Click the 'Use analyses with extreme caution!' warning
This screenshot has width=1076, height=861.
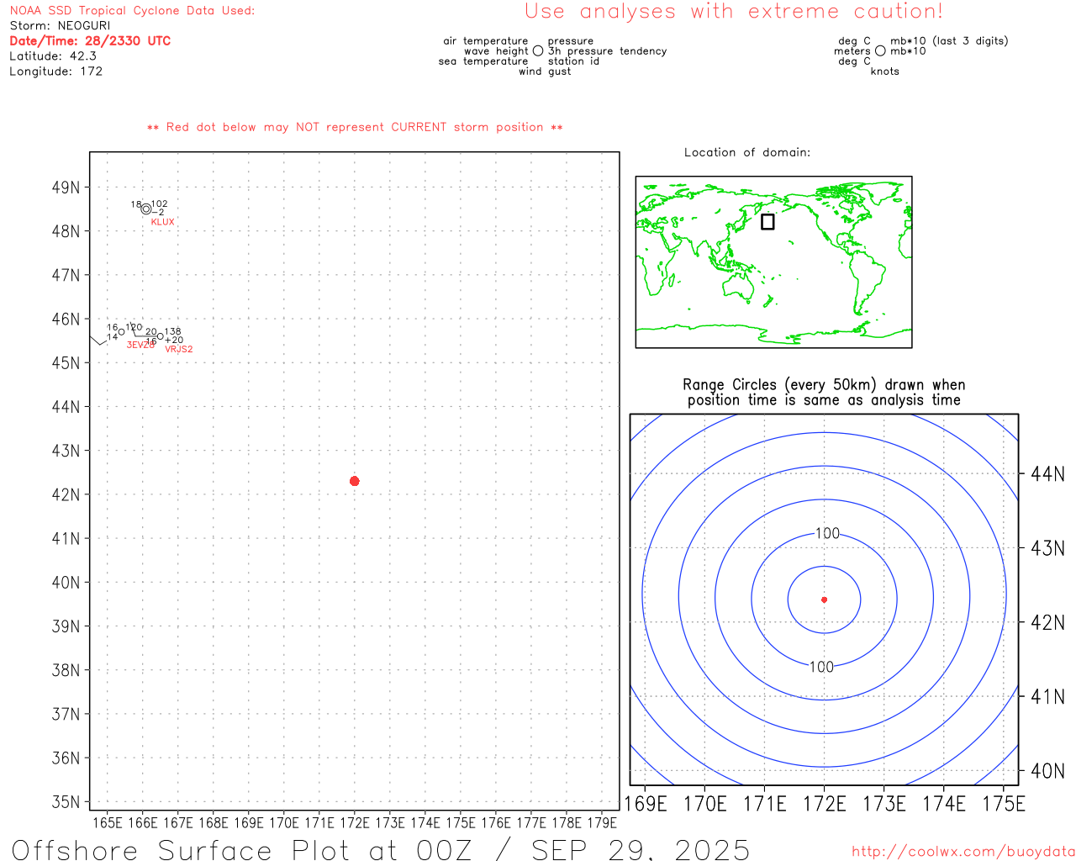(x=733, y=12)
